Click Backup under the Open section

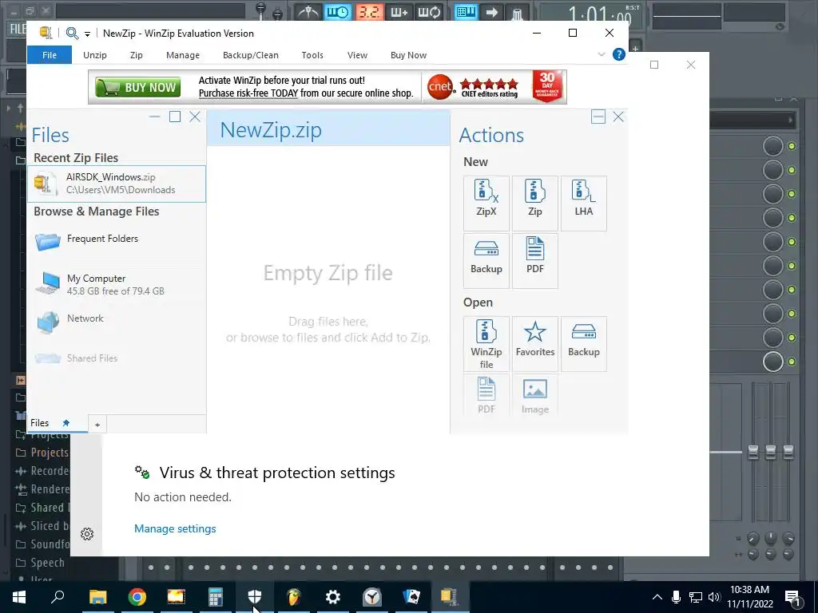tap(584, 344)
